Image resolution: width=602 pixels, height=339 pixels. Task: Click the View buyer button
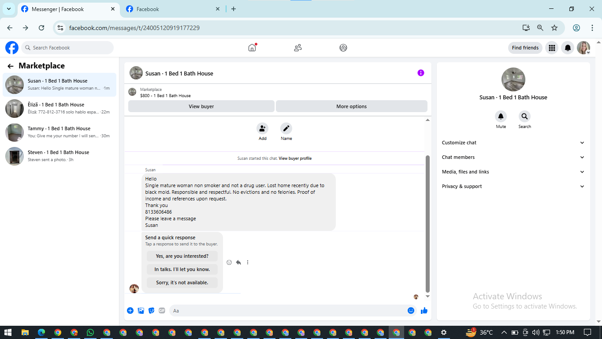(x=201, y=106)
